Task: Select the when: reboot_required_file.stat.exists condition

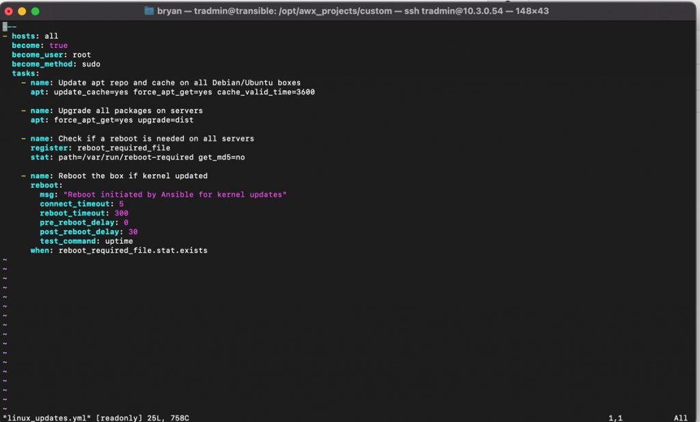Action: [x=118, y=250]
